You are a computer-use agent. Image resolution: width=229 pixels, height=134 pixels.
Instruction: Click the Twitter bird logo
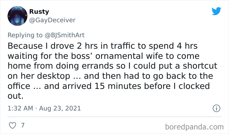pyautogui.click(x=216, y=11)
